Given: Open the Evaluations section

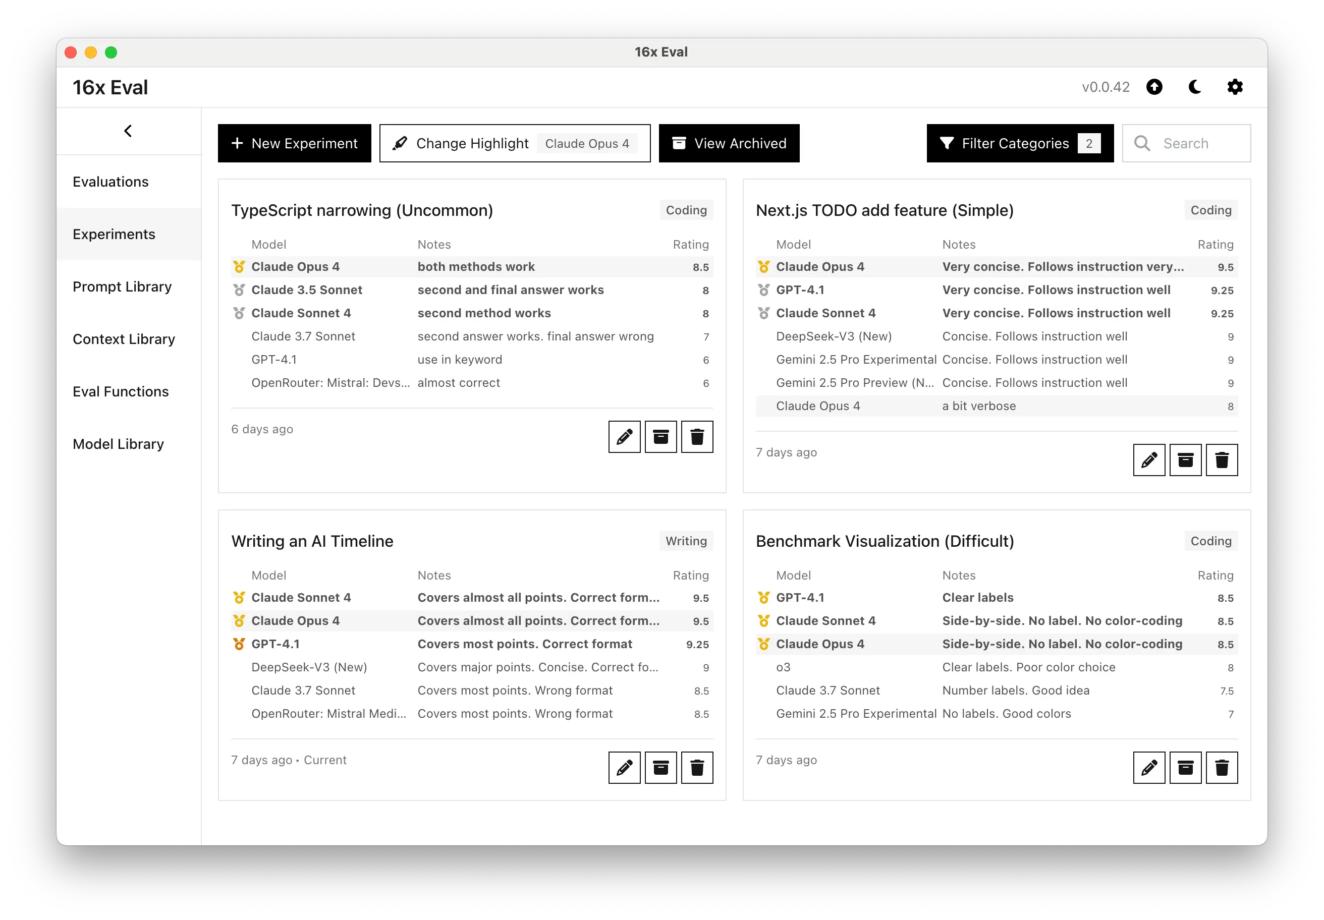Looking at the screenshot, I should 129,182.
